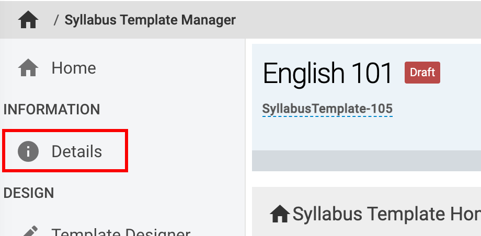Screen dimensions: 481x236
Task: Open Template Designer from the sidebar
Action: 120,233
